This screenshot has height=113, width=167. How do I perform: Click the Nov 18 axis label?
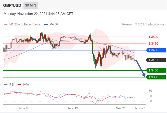24,108
